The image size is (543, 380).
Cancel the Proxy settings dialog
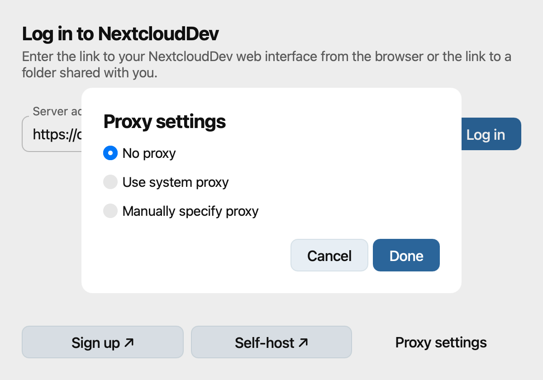(329, 256)
